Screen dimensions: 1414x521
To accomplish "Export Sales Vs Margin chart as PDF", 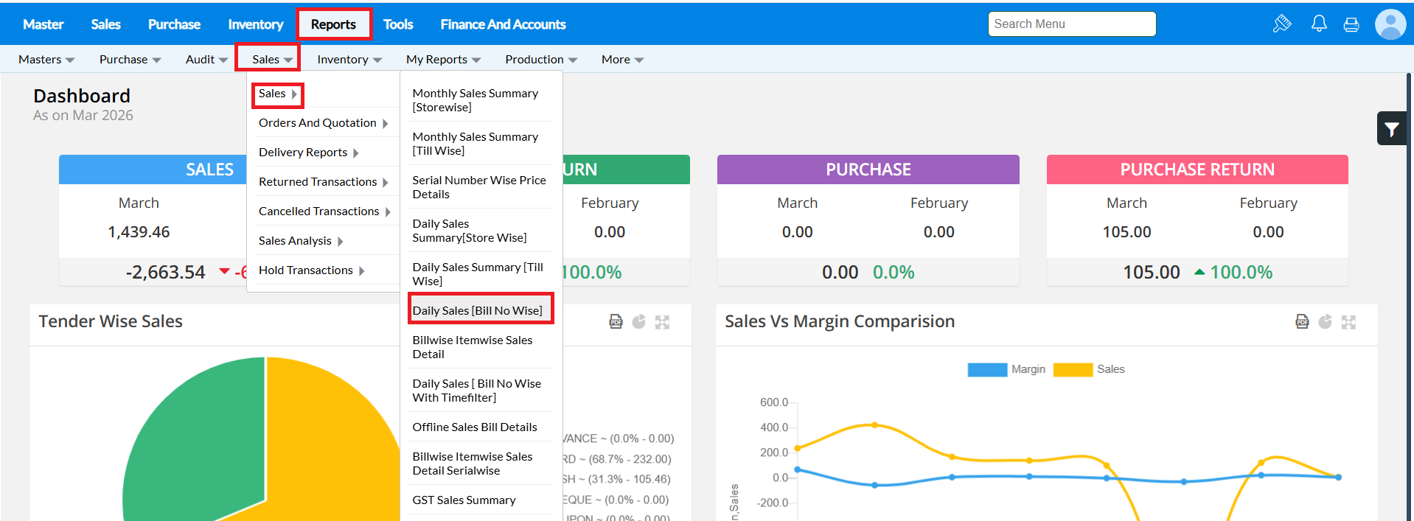I will pyautogui.click(x=1302, y=322).
